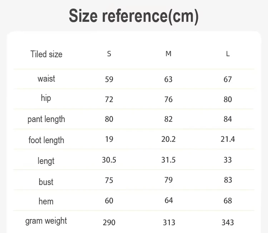Click the hip row label
This screenshot has width=268, height=233.
point(46,98)
